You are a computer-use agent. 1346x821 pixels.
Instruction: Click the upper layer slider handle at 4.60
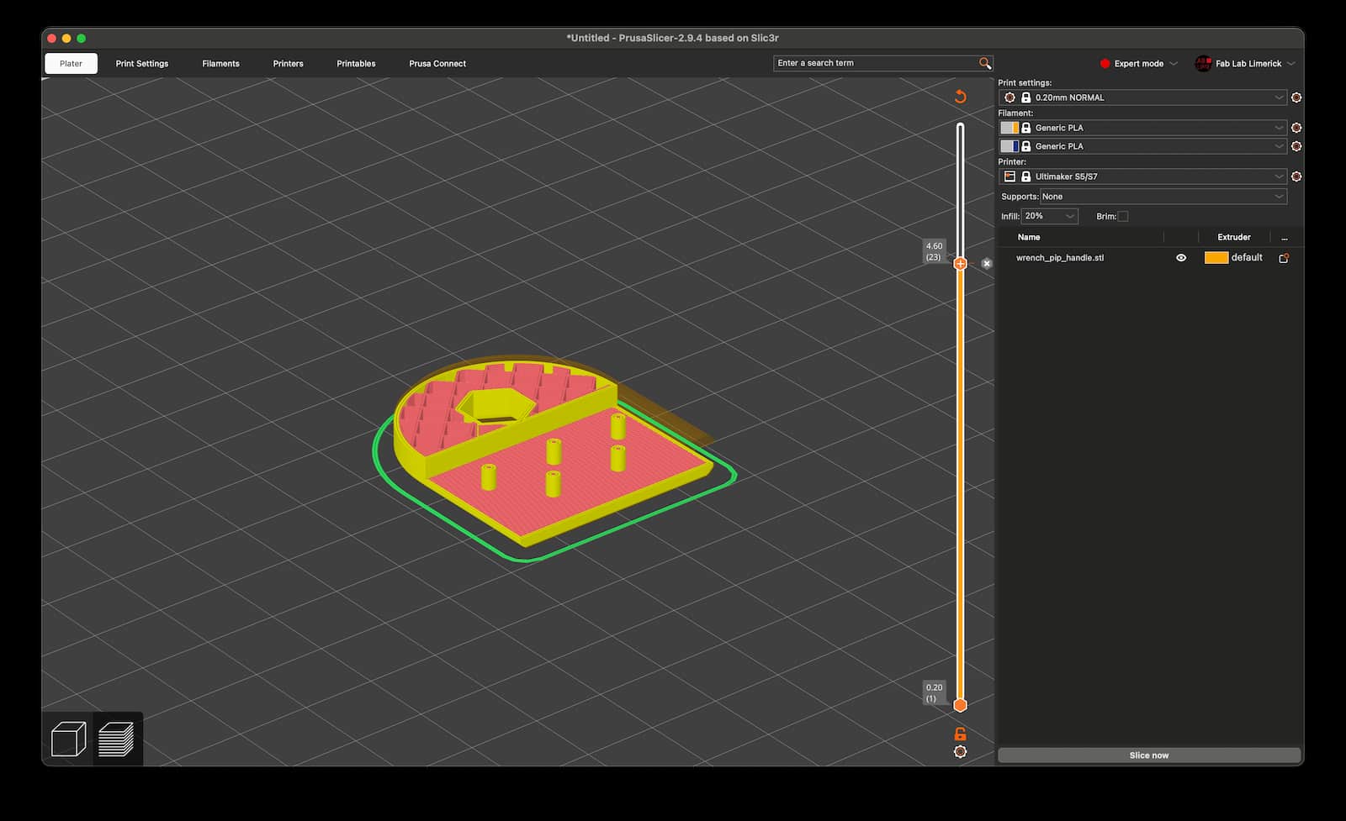(960, 264)
